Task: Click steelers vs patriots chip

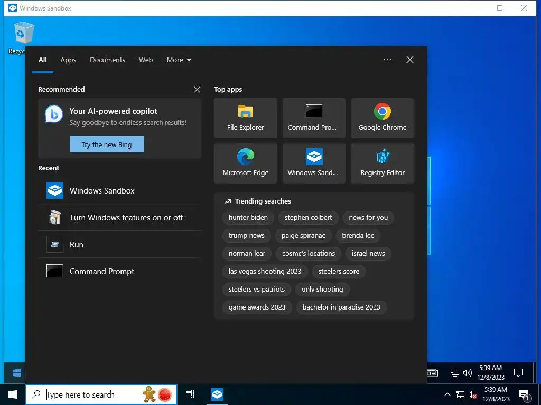Action: pyautogui.click(x=257, y=290)
